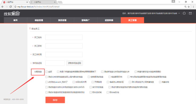Check 阳光世纪城 checkbox
Viewport: 196px width, 104px height.
click(x=91, y=92)
